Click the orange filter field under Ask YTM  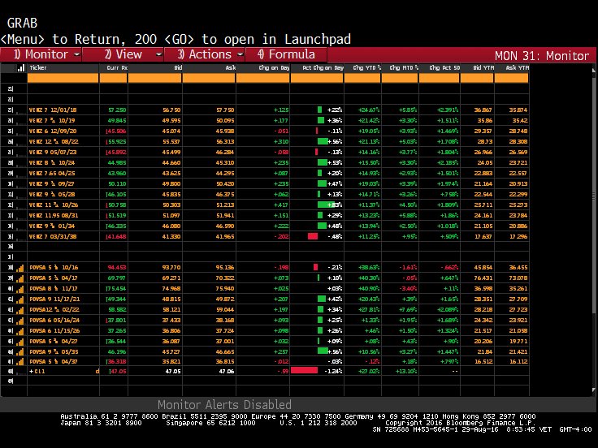click(x=511, y=78)
